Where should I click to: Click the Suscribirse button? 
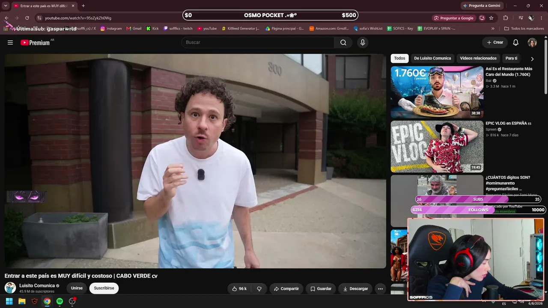tap(104, 288)
